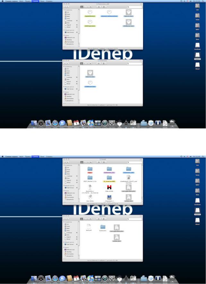Open the red-labeled Apps folder in Install window
The height and width of the screenshot is (284, 206).
click(90, 170)
